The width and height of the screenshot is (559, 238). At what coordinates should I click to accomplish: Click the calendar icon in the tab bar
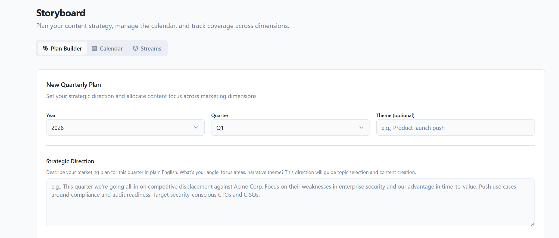pos(94,48)
